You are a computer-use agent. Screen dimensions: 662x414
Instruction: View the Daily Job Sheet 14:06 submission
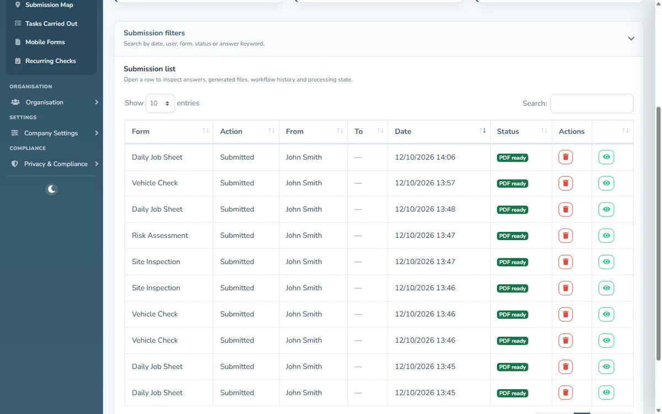[606, 157]
